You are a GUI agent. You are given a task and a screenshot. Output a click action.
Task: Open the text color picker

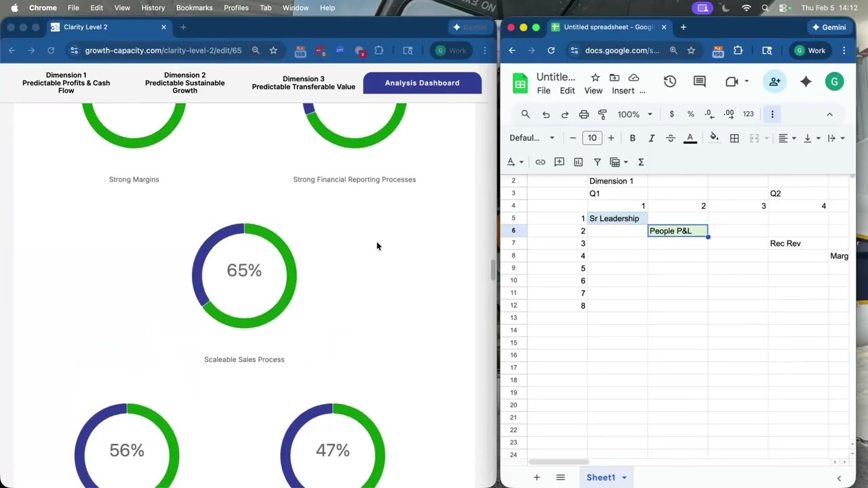[x=690, y=138]
